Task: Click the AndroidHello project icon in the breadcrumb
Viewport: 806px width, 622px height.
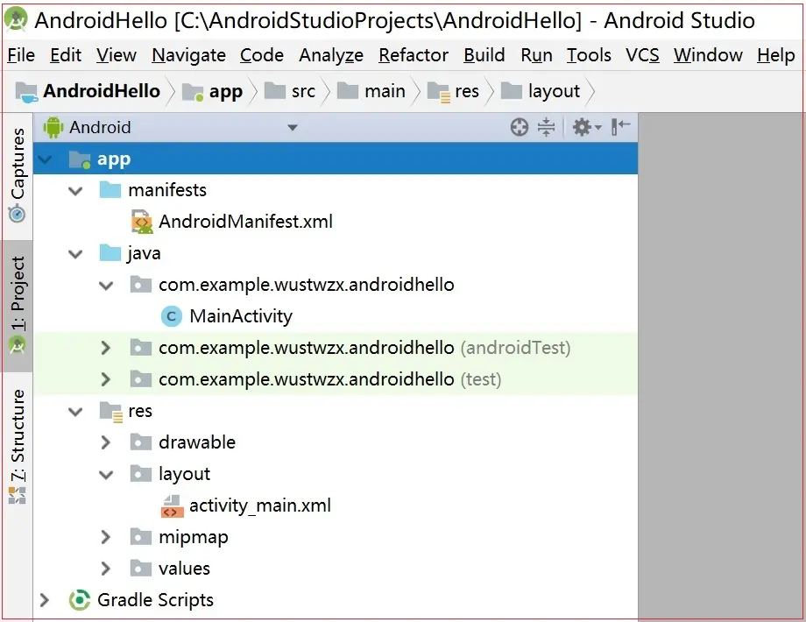Action: pos(26,91)
